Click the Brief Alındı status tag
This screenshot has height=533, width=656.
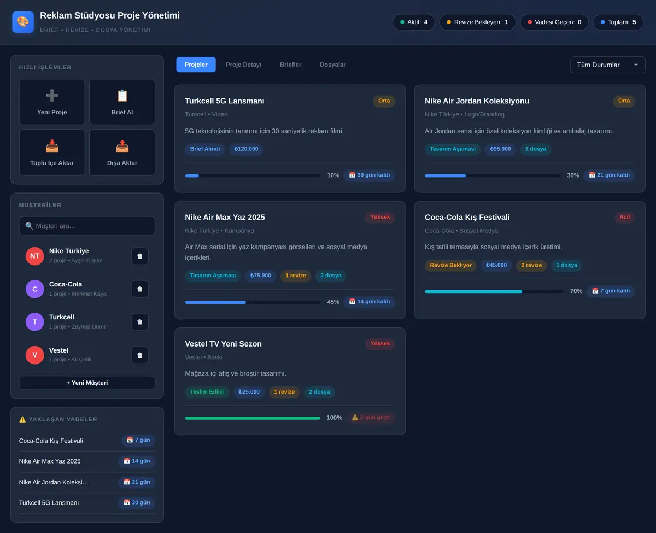[x=205, y=149]
